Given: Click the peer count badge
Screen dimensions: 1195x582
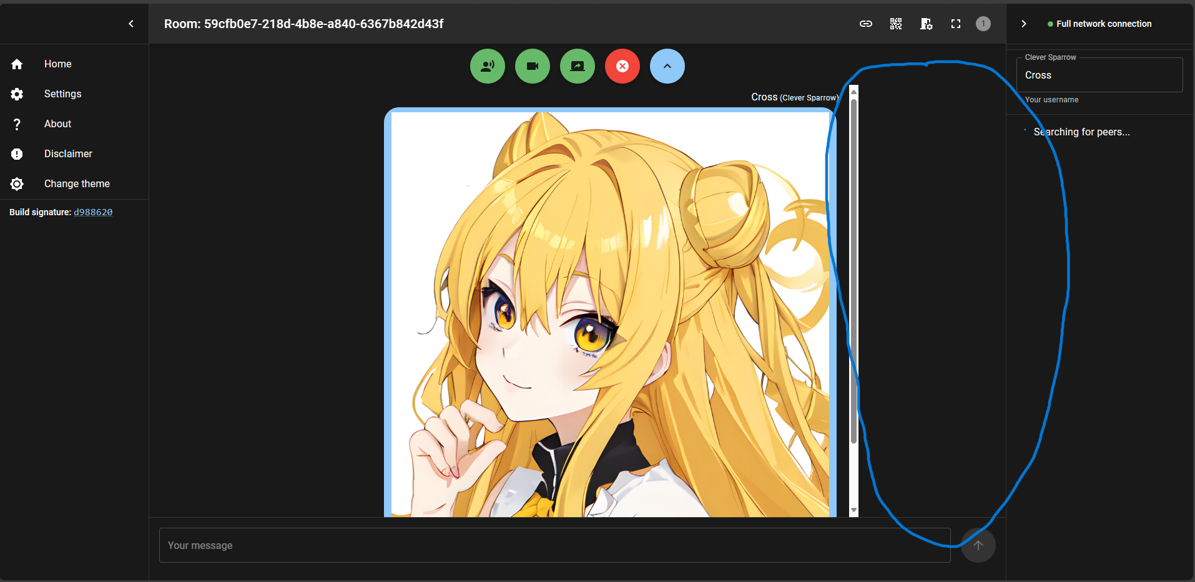Looking at the screenshot, I should tap(983, 24).
